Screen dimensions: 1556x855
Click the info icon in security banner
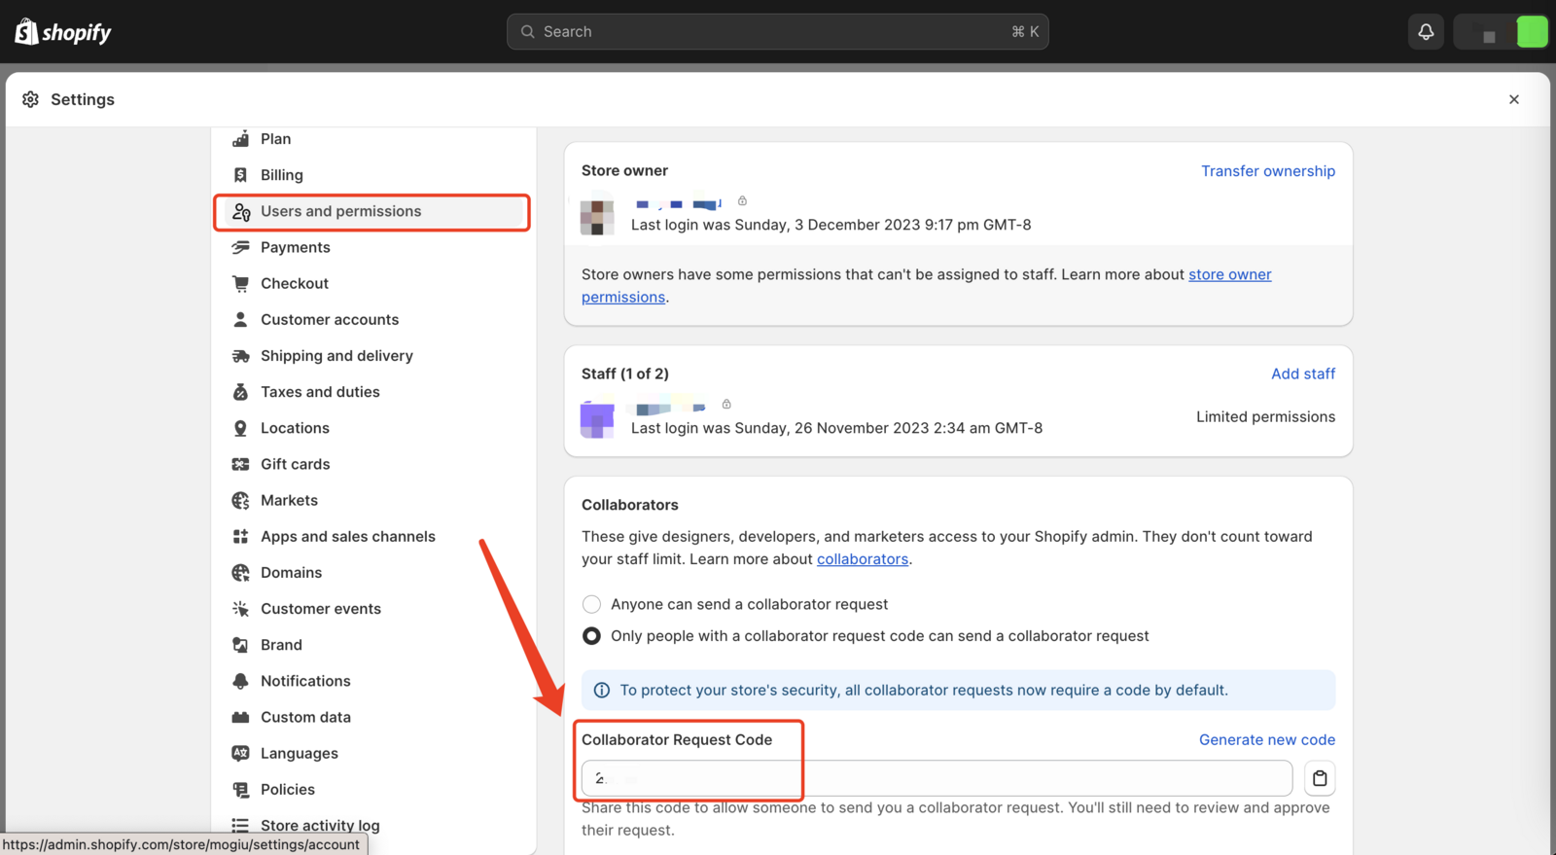(x=602, y=690)
